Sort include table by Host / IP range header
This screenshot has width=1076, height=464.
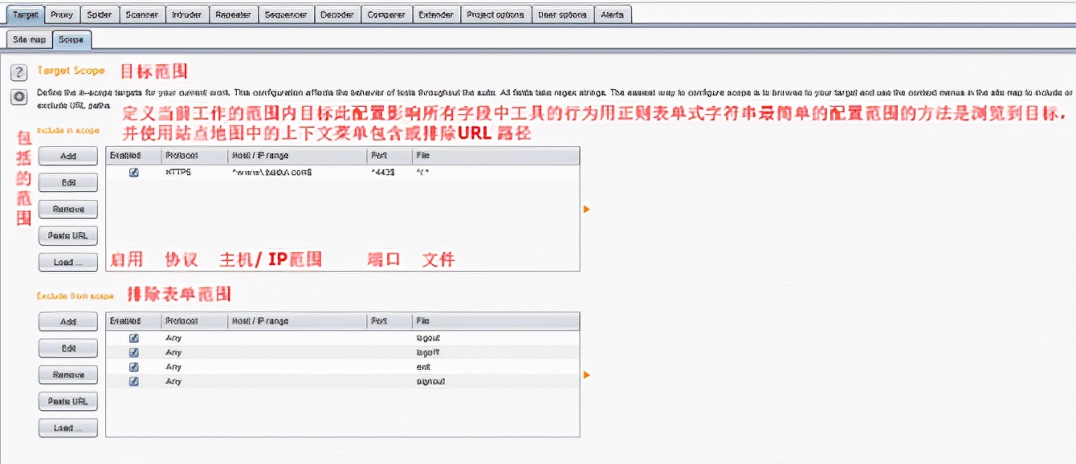point(297,156)
